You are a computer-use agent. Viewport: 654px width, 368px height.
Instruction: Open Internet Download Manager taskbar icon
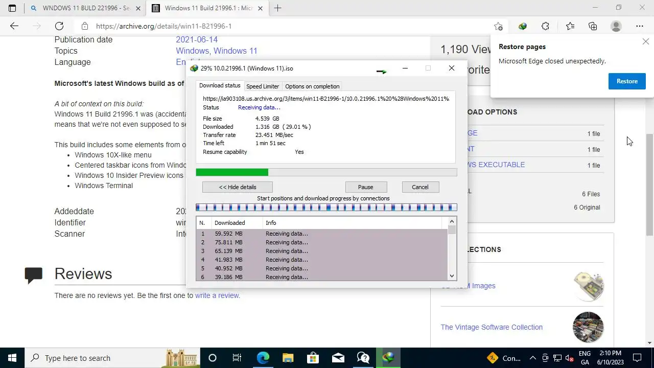click(388, 358)
